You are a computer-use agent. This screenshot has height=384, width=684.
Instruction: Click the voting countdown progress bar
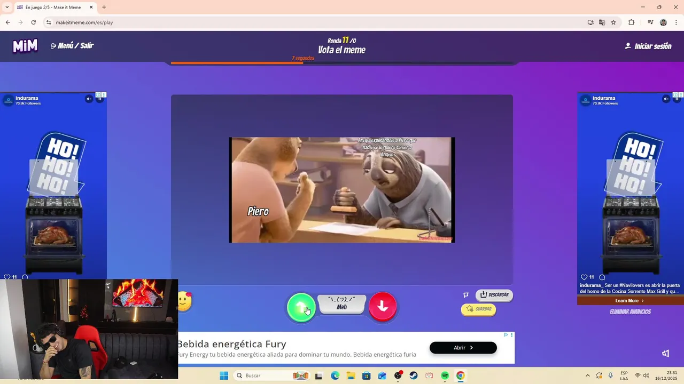pyautogui.click(x=342, y=63)
